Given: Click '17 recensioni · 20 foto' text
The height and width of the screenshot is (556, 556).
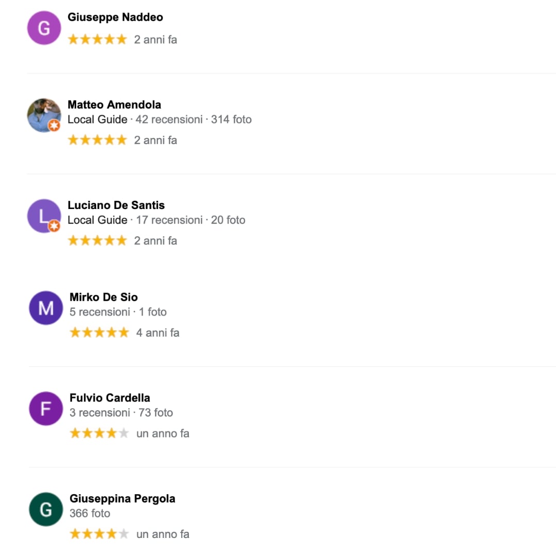Looking at the screenshot, I should click(x=190, y=220).
